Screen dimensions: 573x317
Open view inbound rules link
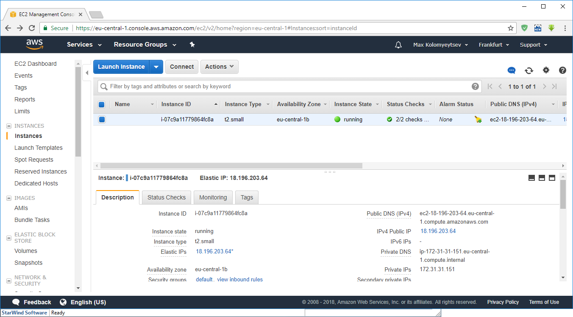point(240,280)
